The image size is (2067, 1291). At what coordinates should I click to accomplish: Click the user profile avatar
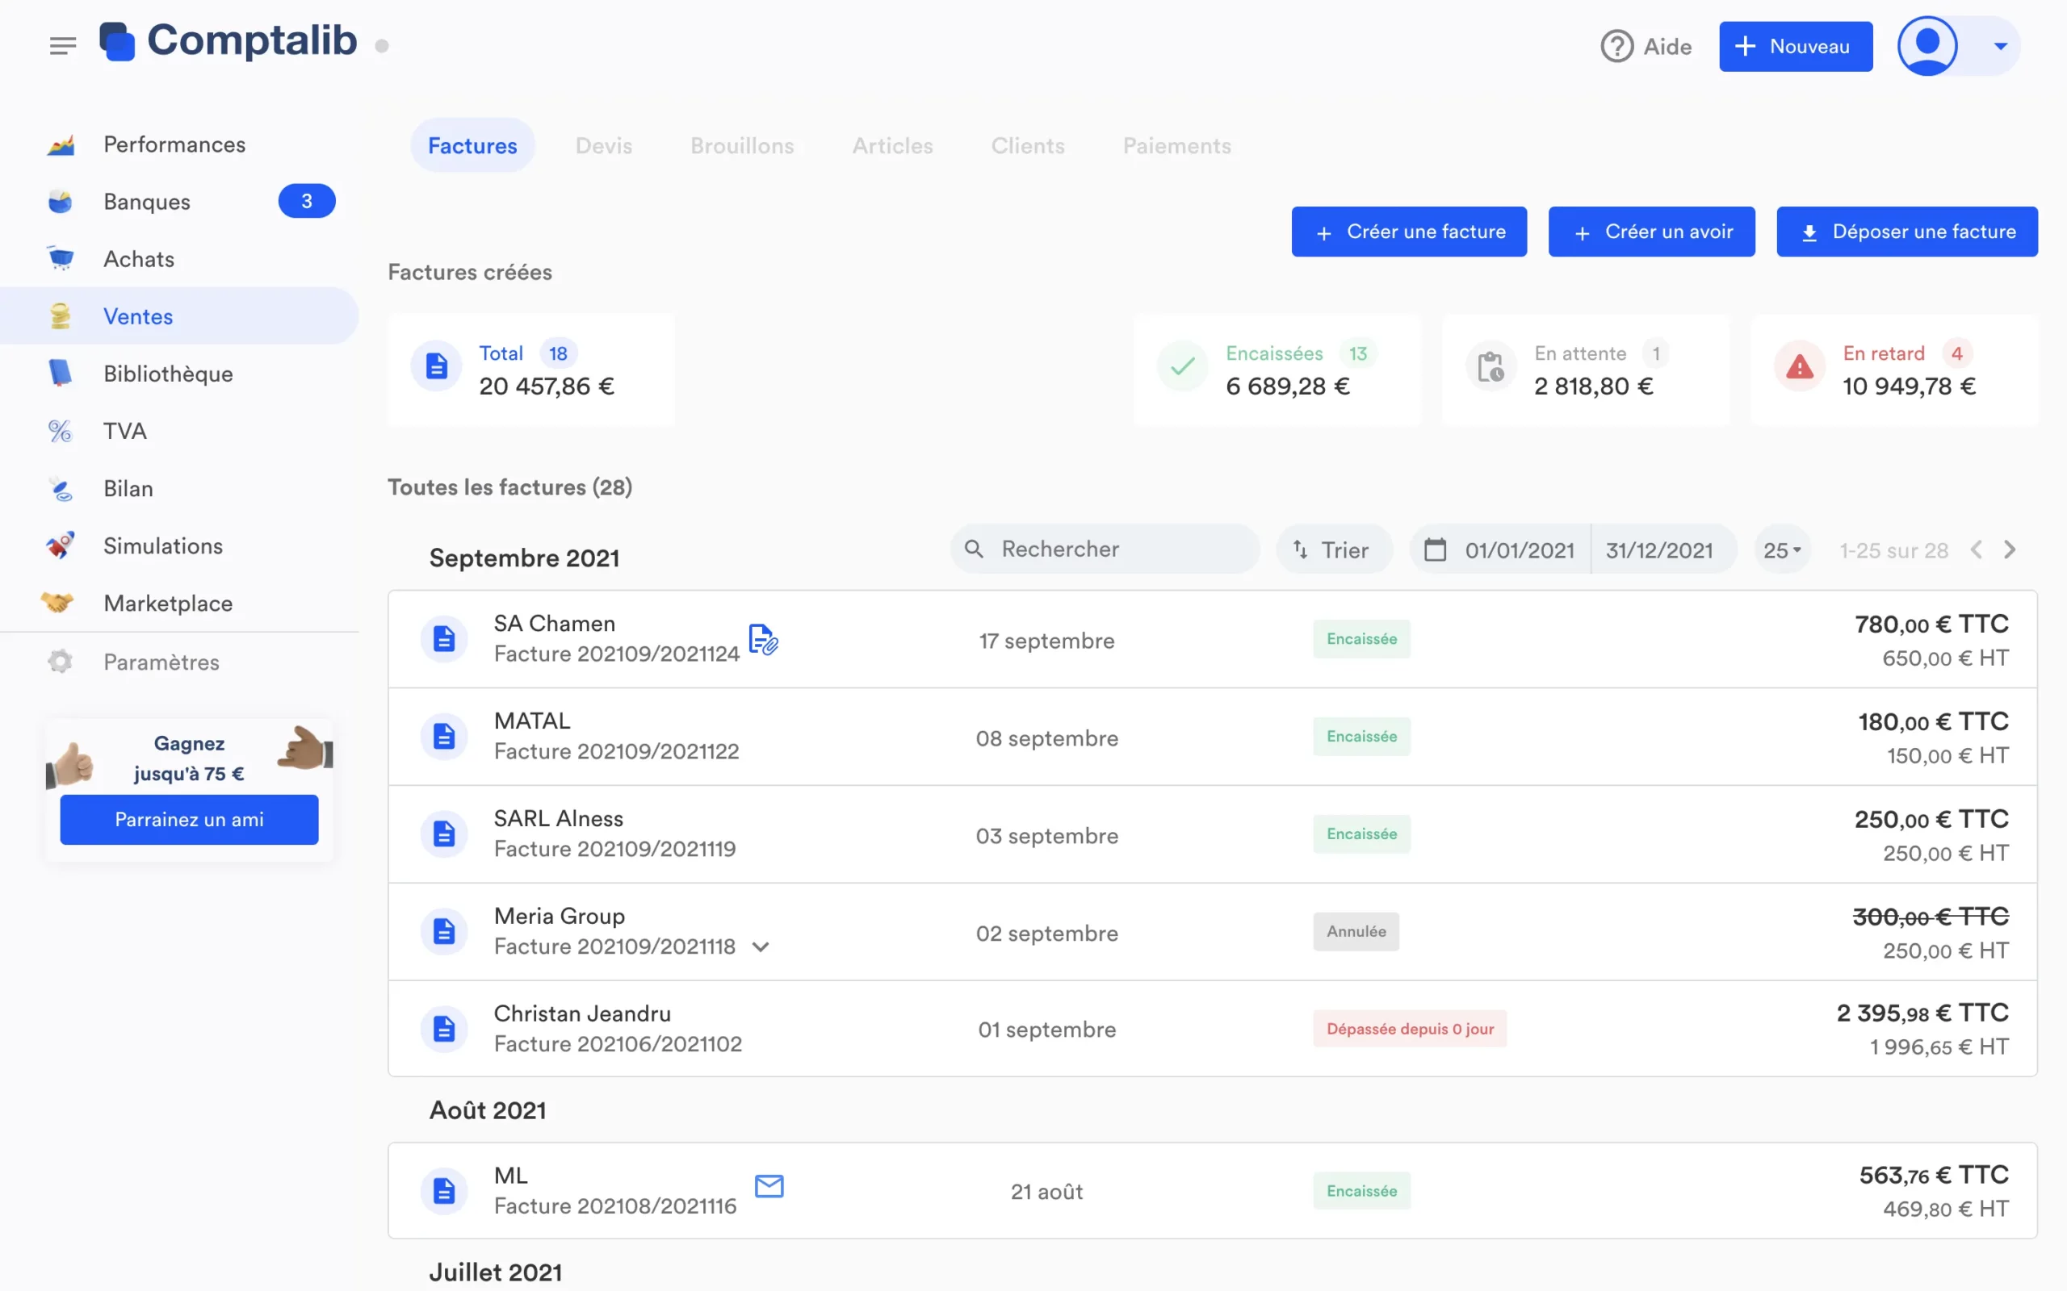click(1927, 46)
